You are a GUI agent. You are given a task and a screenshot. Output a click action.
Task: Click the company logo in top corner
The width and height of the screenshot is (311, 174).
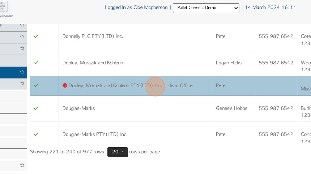4,7
